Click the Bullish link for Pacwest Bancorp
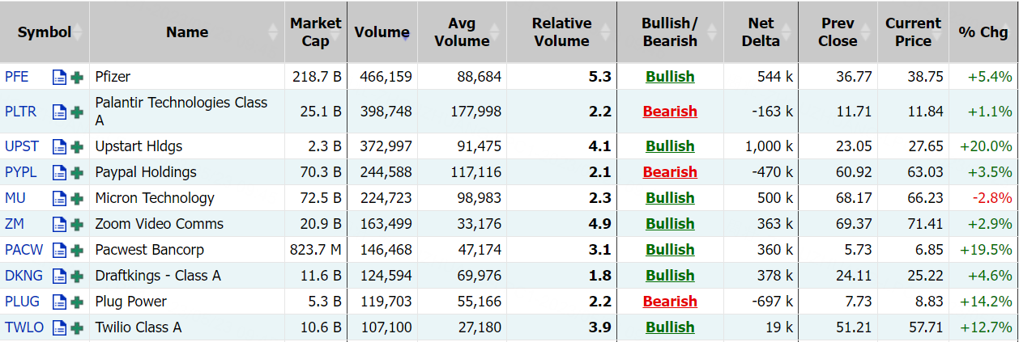1019x342 pixels. [x=670, y=250]
